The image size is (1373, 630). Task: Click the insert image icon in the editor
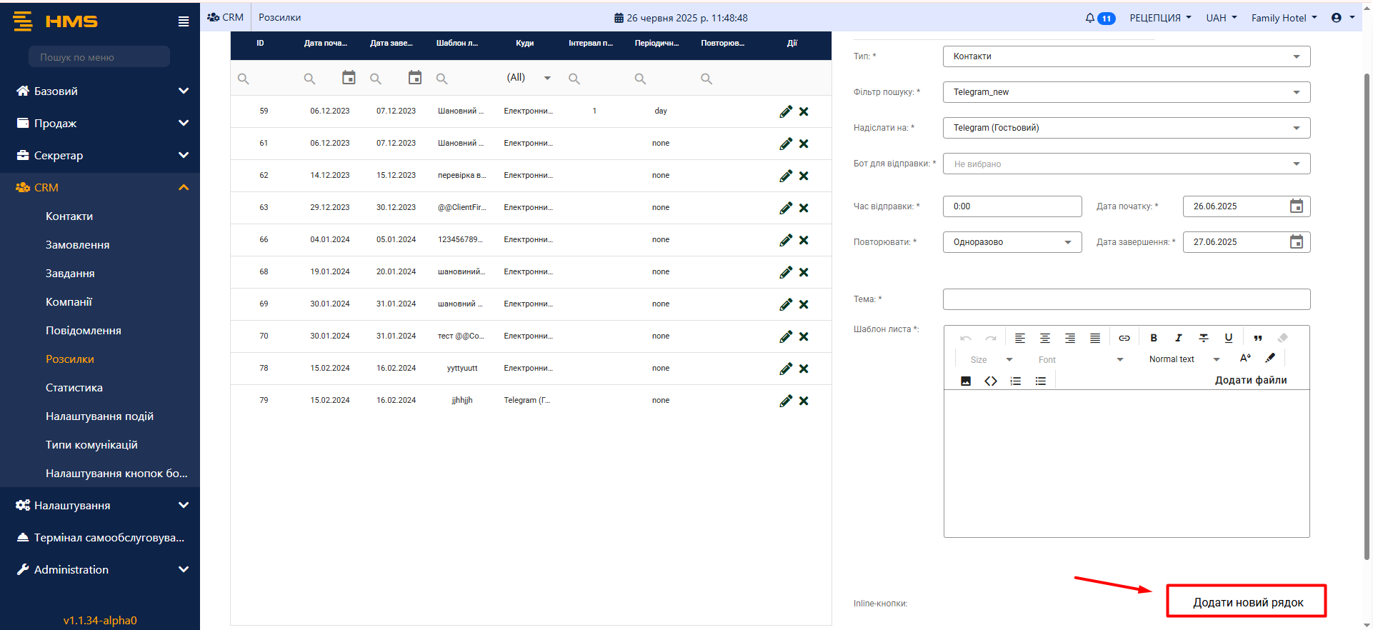pyautogui.click(x=966, y=381)
